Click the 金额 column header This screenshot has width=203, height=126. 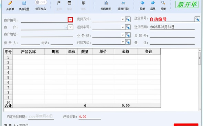(126, 52)
